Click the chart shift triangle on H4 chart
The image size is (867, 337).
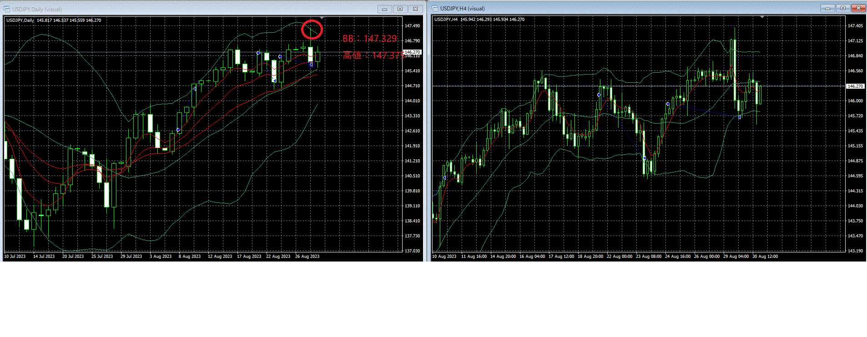pos(762,17)
